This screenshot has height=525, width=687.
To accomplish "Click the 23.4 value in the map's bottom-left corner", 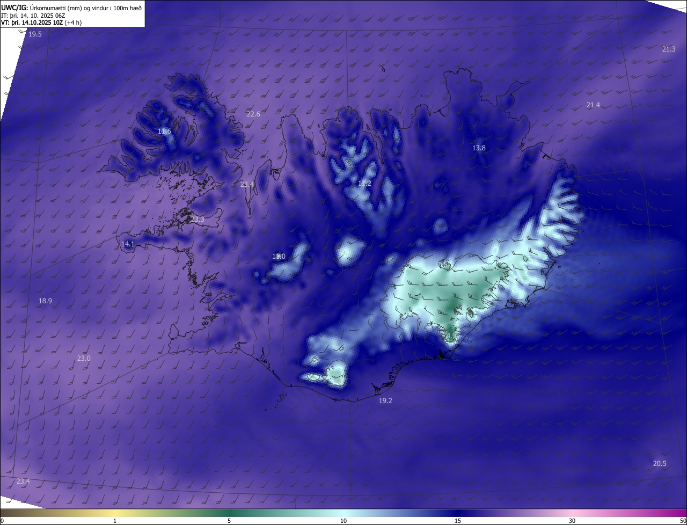I will pyautogui.click(x=23, y=482).
